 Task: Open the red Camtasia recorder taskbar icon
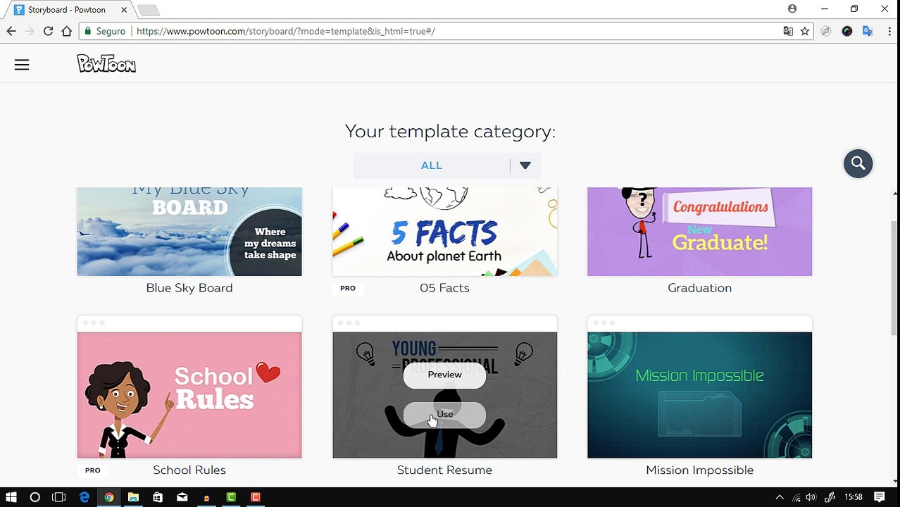256,497
